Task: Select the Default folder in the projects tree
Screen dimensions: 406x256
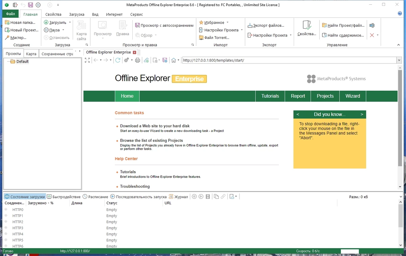Action: [20, 62]
